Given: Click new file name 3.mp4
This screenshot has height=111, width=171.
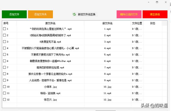Looking at the screenshot, I should [107, 42].
